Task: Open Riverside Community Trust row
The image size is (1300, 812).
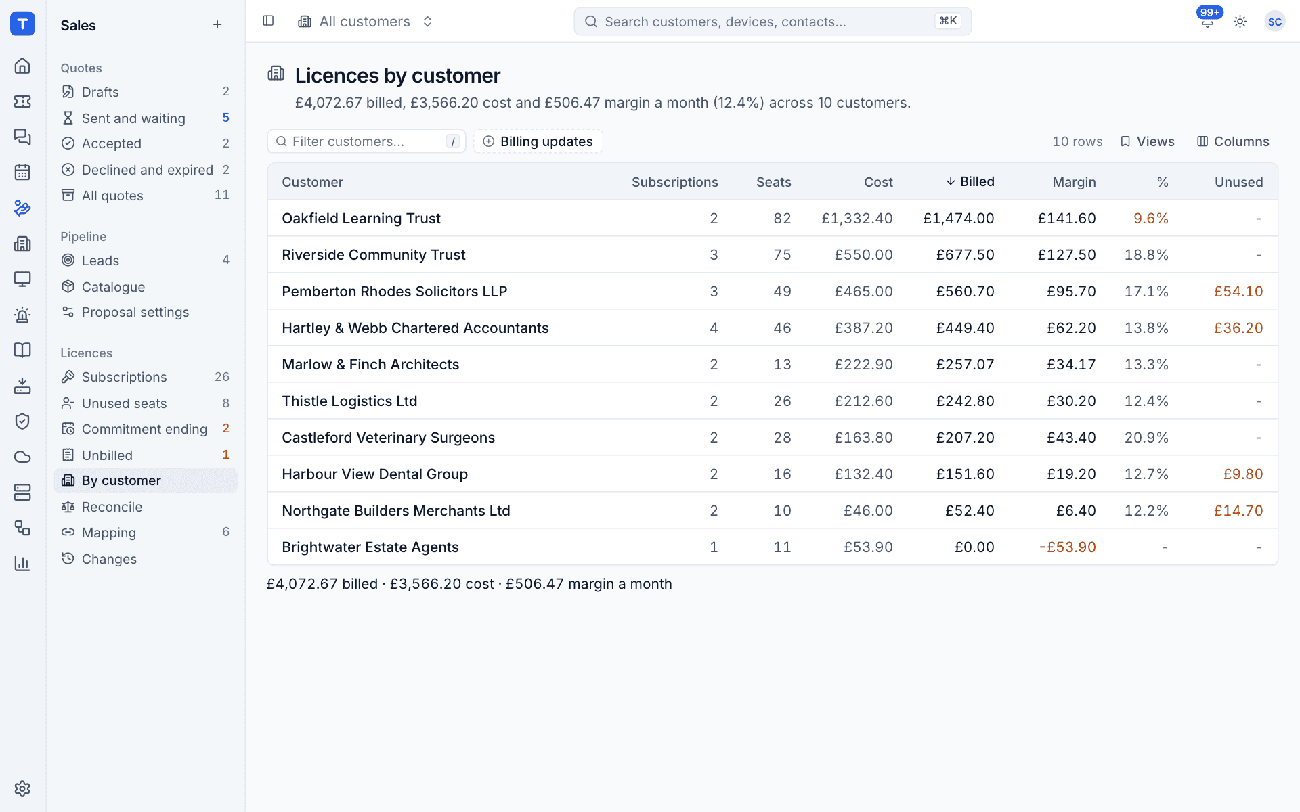Action: pos(773,254)
